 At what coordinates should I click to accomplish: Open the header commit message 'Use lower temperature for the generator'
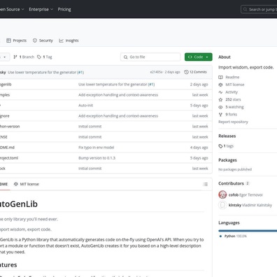42,72
